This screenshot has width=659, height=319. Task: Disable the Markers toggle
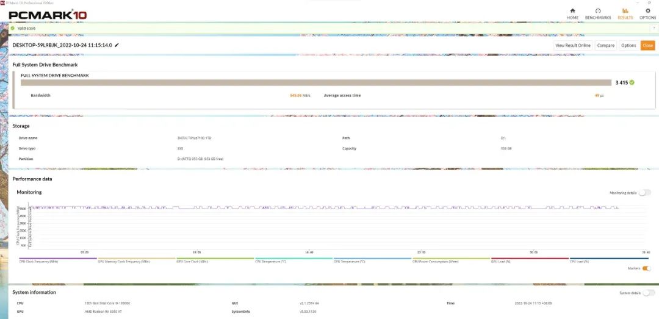click(647, 268)
